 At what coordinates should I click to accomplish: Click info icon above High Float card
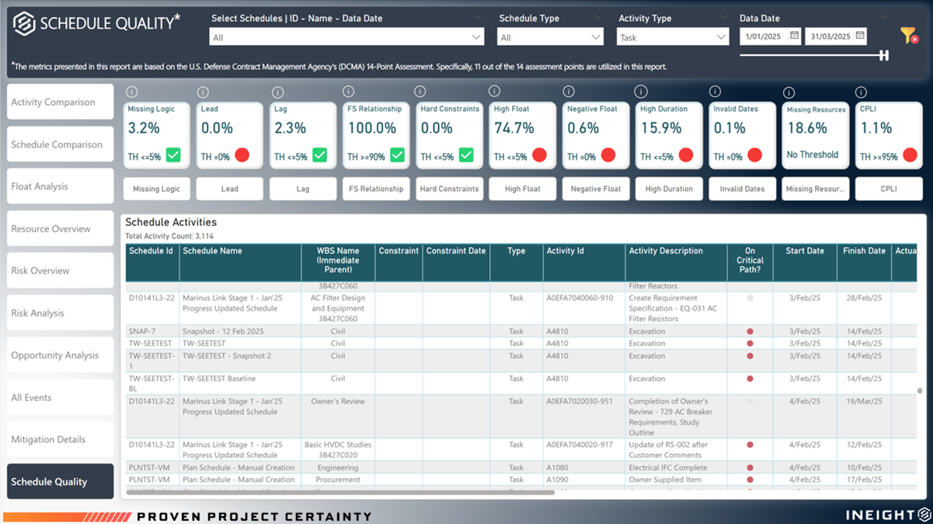tap(494, 92)
